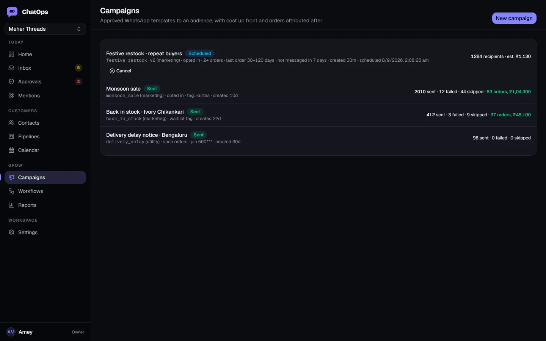Click the Reports sidebar label
This screenshot has height=341, width=546.
27,205
